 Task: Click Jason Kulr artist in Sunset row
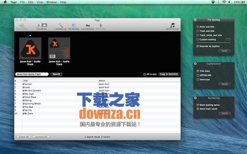[x=104, y=84]
